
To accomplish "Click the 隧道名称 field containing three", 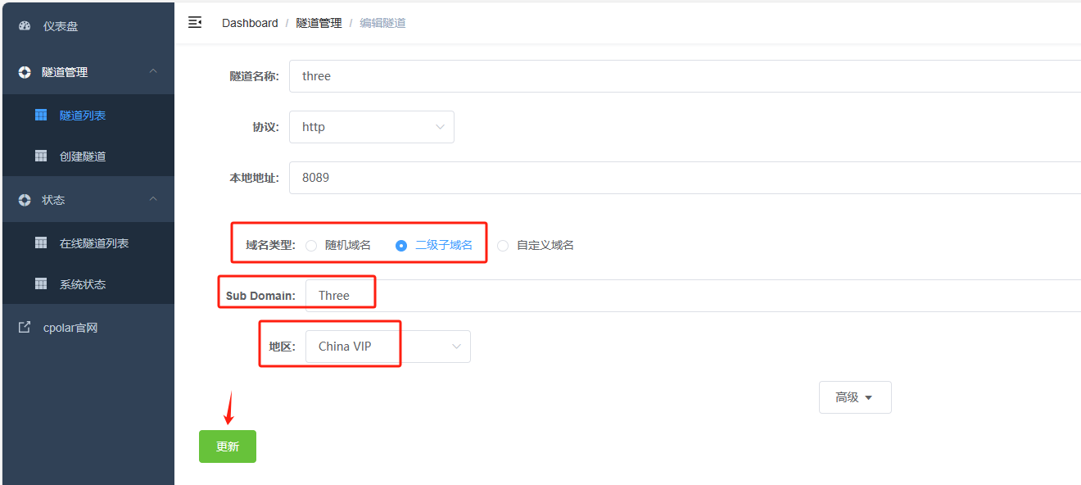I will [685, 76].
